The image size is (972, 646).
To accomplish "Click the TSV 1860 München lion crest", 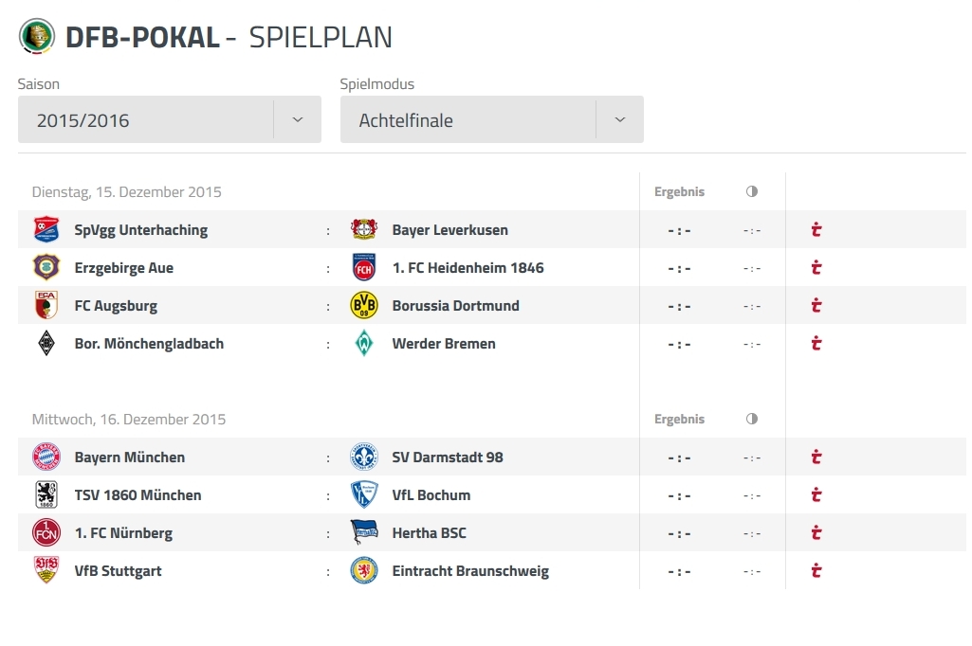I will (x=46, y=494).
